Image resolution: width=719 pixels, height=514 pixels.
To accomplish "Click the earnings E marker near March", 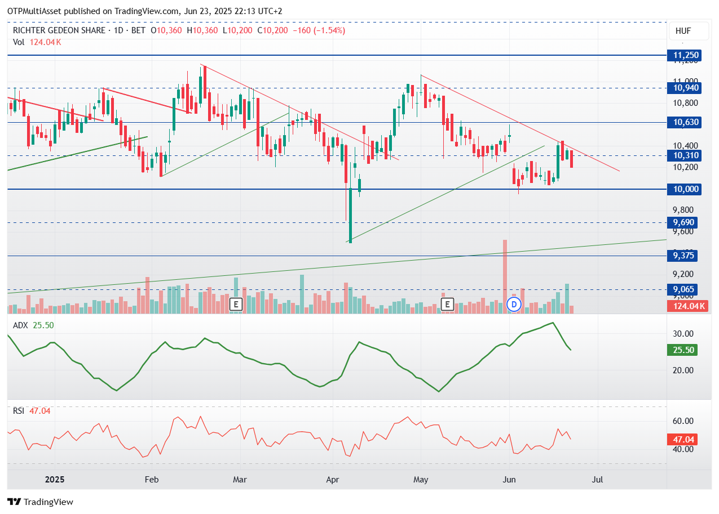I will tap(236, 305).
